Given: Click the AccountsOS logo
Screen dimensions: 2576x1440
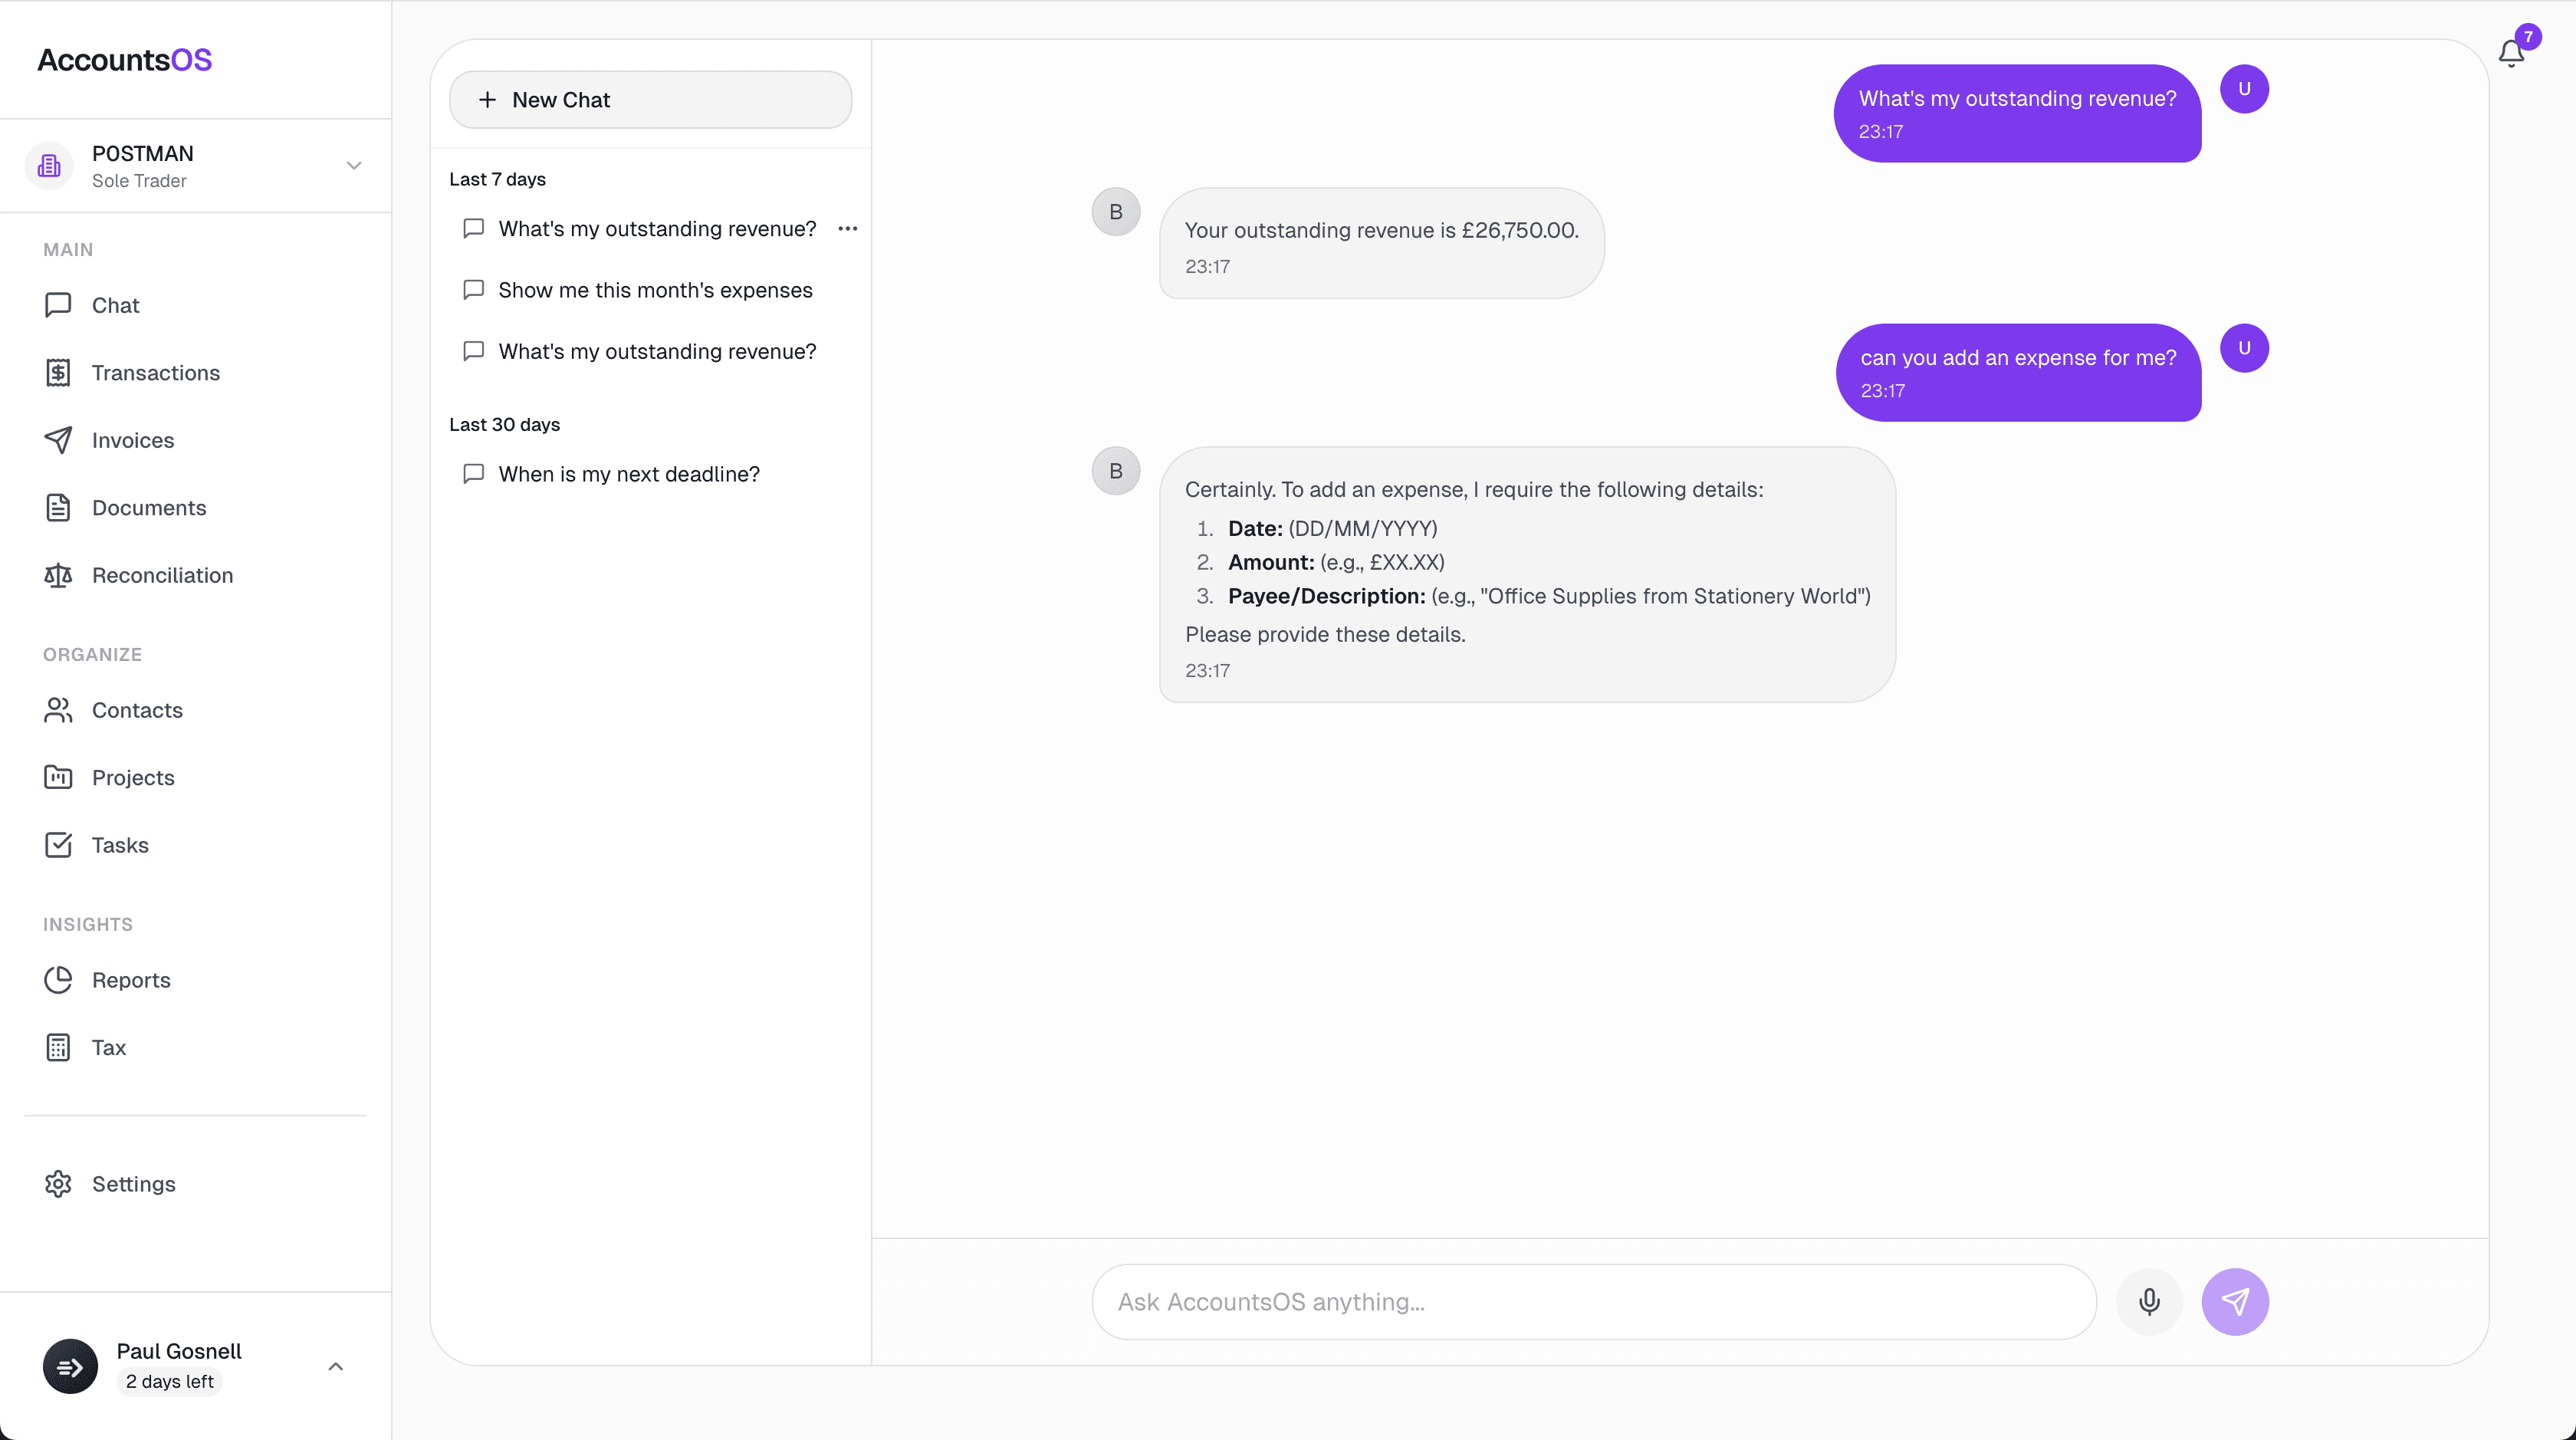Looking at the screenshot, I should pyautogui.click(x=123, y=59).
